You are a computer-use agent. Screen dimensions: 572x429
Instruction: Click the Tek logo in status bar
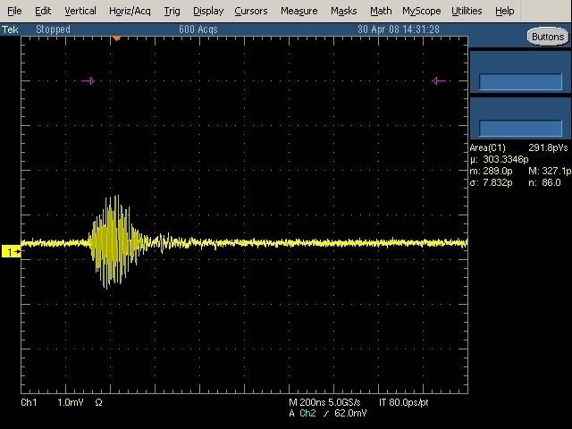10,29
